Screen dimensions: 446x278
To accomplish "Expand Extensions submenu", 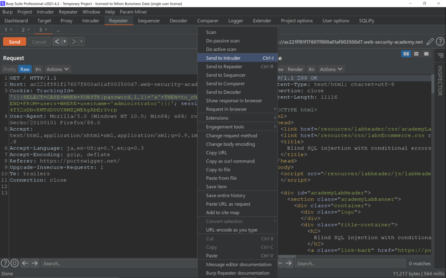I will tap(237, 118).
